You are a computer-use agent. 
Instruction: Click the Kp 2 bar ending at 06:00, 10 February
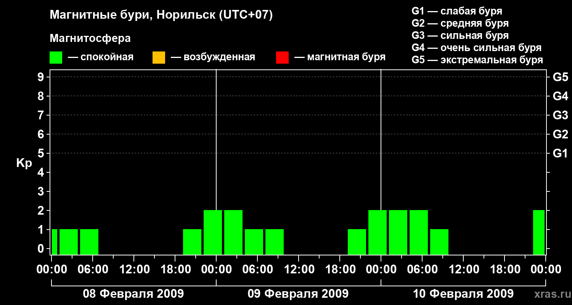click(419, 232)
